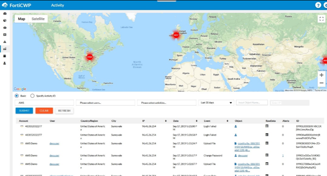The height and width of the screenshot is (176, 327).
Task: Click the red activity cluster over United Kingdom
Action: 176,35
